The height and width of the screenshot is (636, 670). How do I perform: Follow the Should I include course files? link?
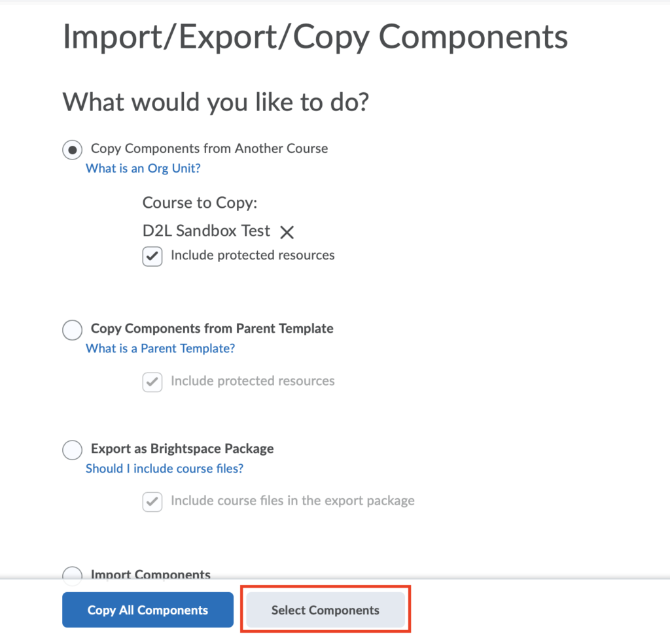(164, 468)
